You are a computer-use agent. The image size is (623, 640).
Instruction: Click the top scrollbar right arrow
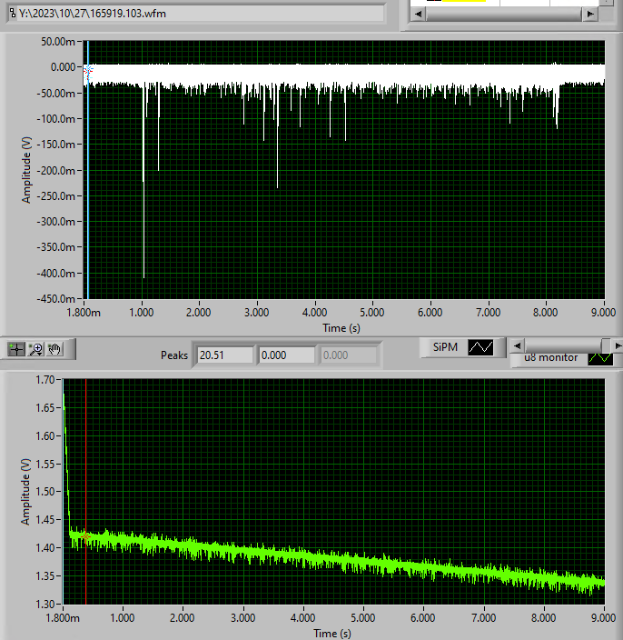tap(590, 14)
